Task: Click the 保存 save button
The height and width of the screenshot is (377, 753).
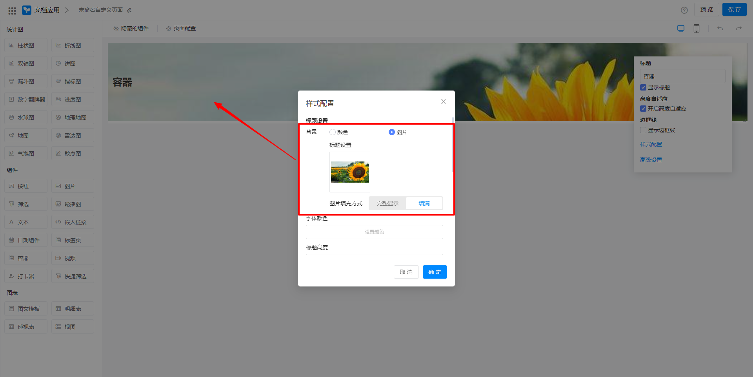Action: coord(734,9)
